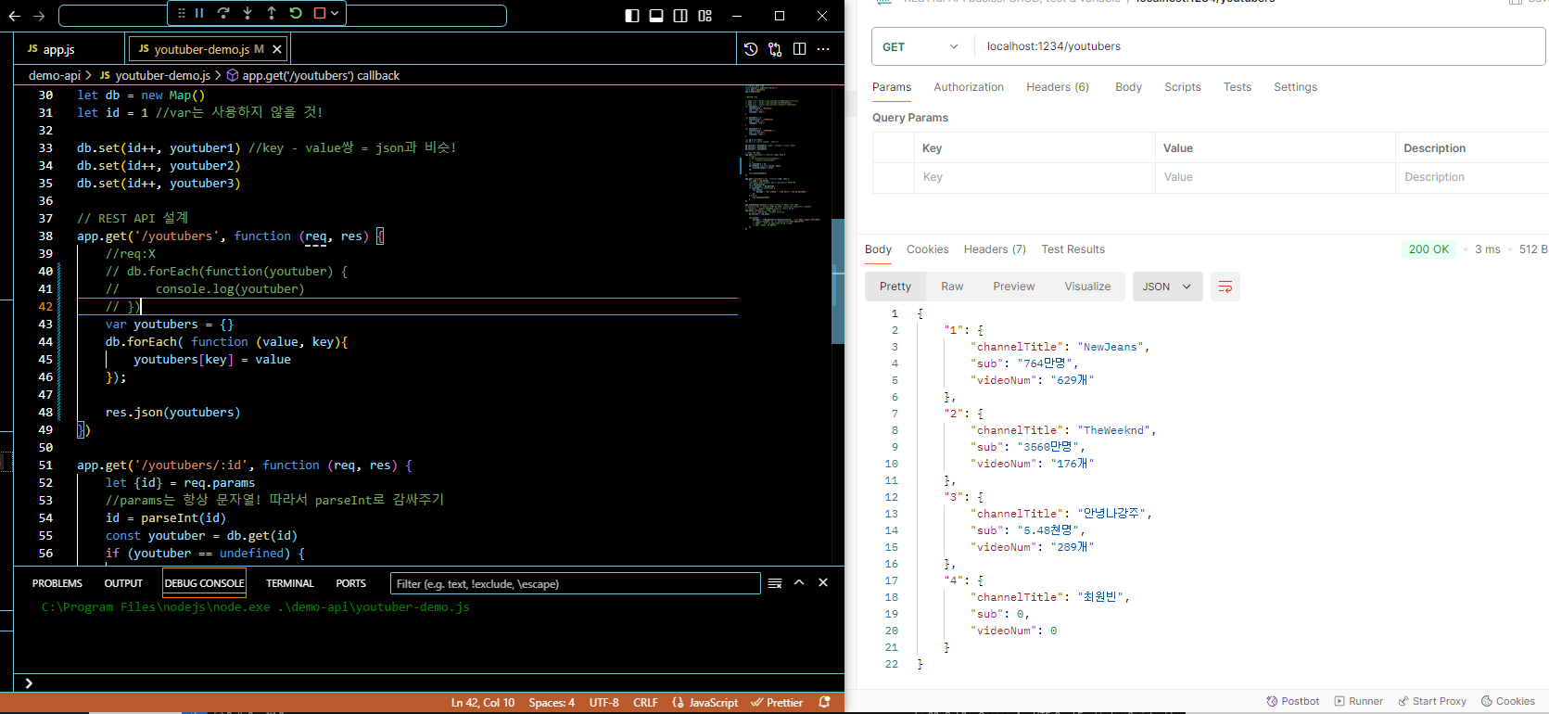This screenshot has width=1549, height=714.
Task: Open the TERMINAL panel tab
Action: 290,583
